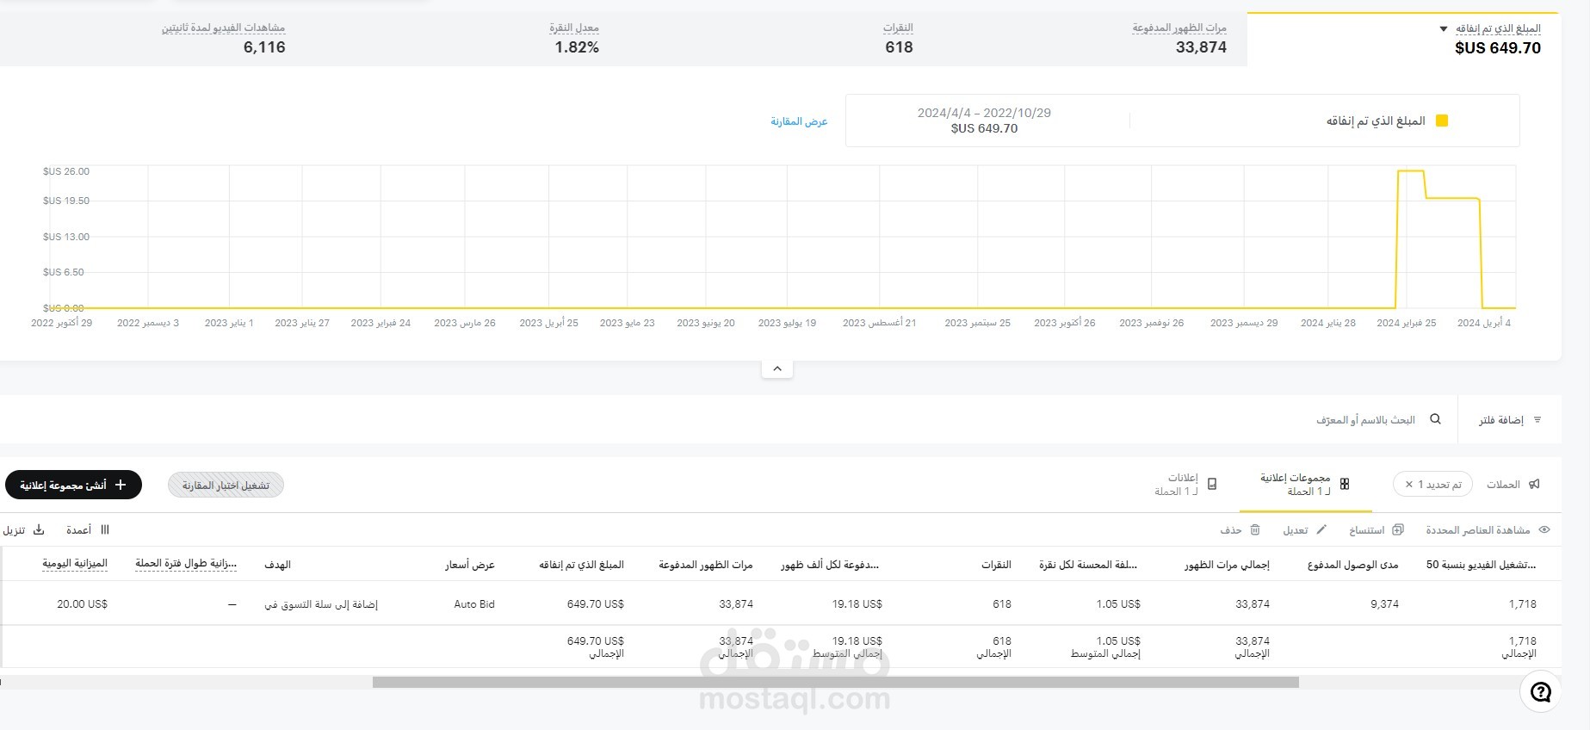Click the $US 26.00 y-axis label
Viewport: 1590px width, 730px height.
[x=66, y=171]
